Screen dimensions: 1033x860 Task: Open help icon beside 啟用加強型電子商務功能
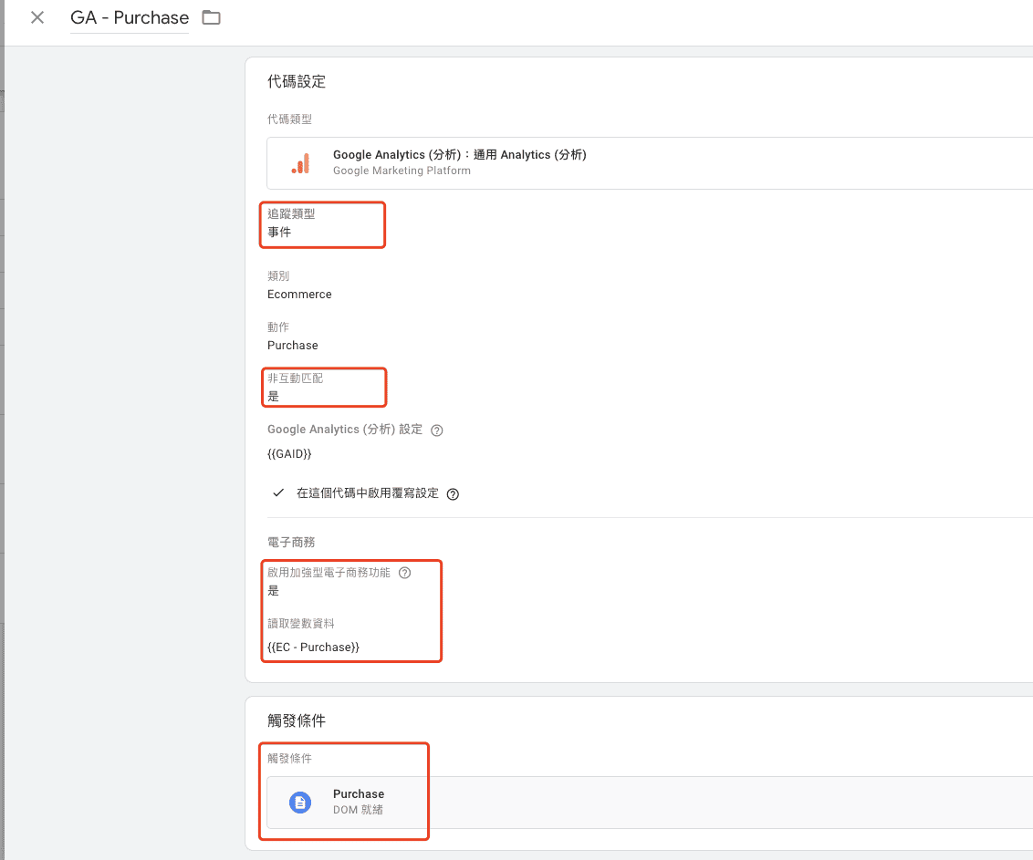[x=405, y=574]
